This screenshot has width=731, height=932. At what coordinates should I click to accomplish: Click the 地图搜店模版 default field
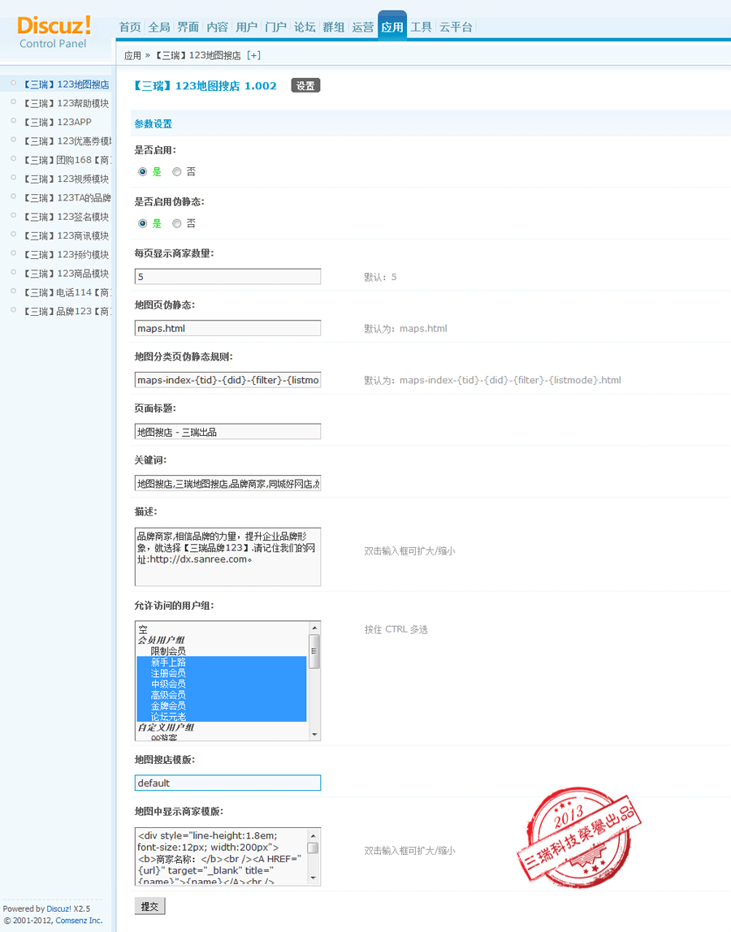click(x=227, y=783)
